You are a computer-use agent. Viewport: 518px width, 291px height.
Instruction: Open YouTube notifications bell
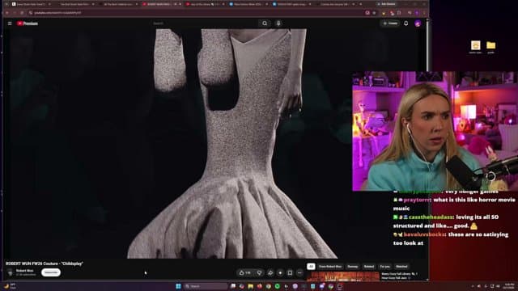(406, 23)
